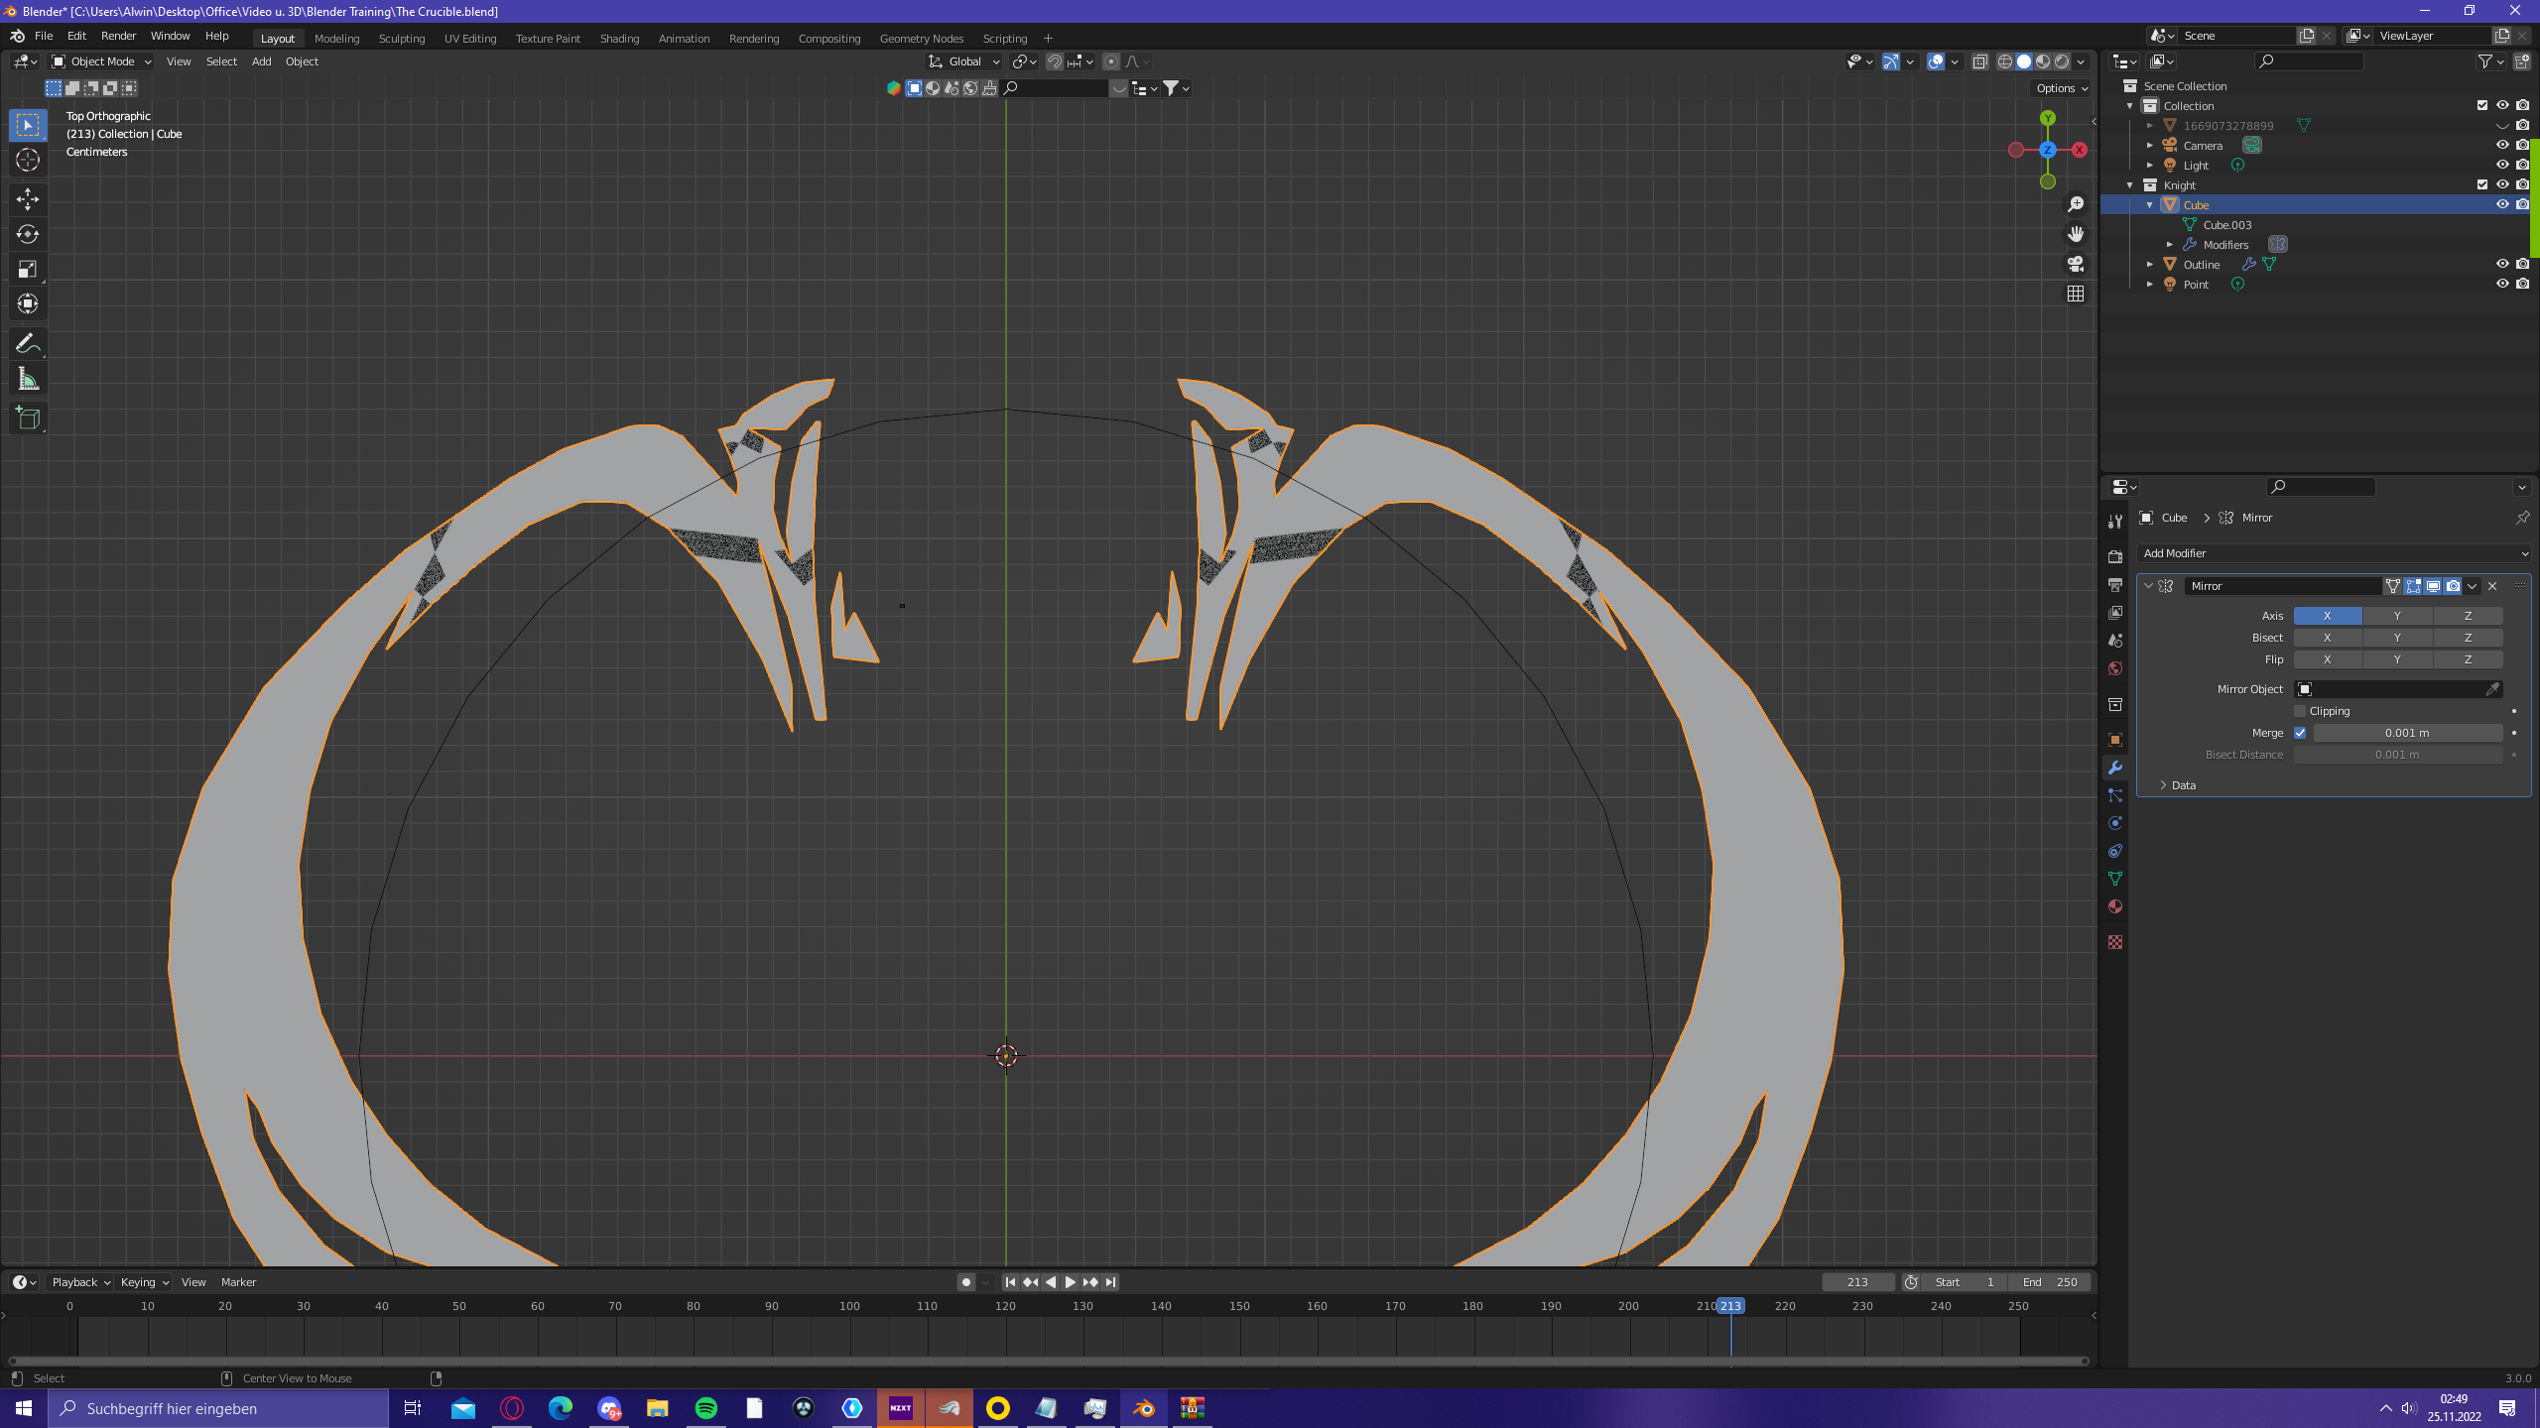Open the Render menu
Viewport: 2540px width, 1428px height.
[118, 36]
